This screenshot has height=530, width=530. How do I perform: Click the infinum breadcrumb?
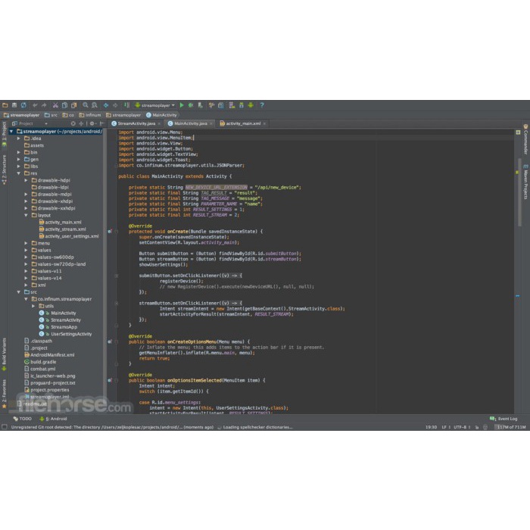point(90,115)
